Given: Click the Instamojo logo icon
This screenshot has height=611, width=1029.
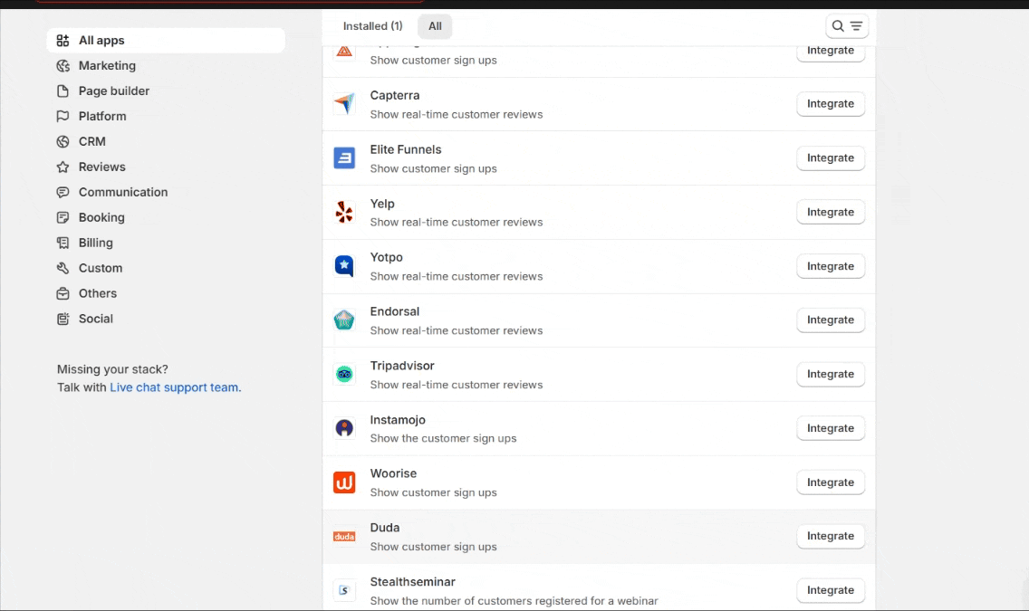Looking at the screenshot, I should coord(344,428).
